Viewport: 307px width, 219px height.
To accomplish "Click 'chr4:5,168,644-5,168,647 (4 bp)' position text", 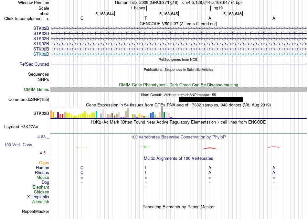I will click(x=212, y=3).
